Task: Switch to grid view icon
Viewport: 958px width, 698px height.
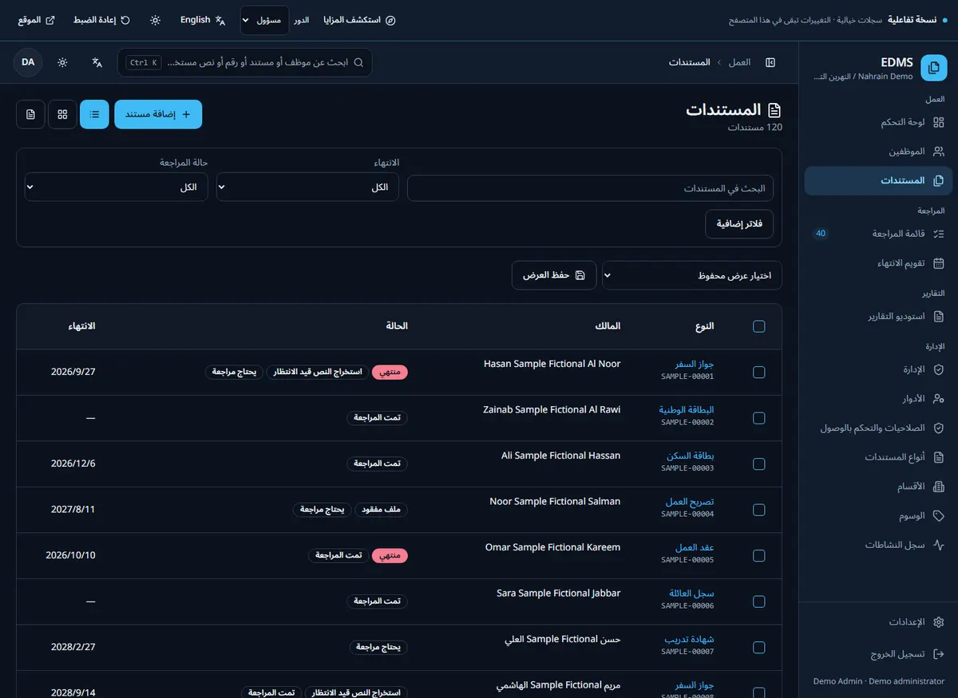Action: (x=62, y=114)
